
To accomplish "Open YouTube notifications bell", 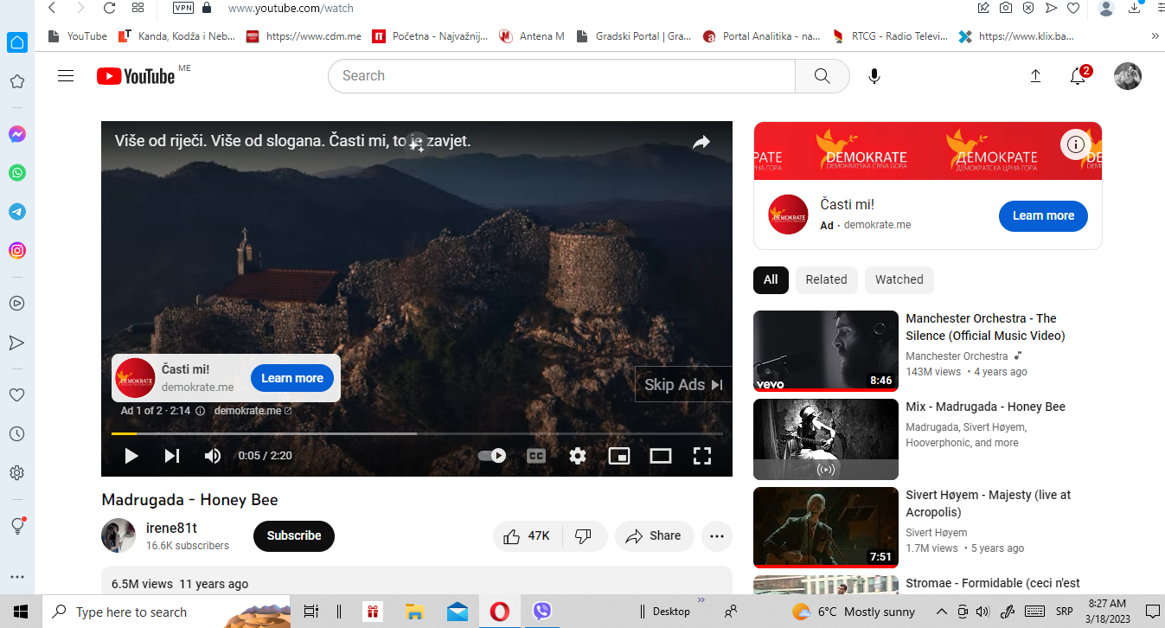I will [x=1078, y=76].
